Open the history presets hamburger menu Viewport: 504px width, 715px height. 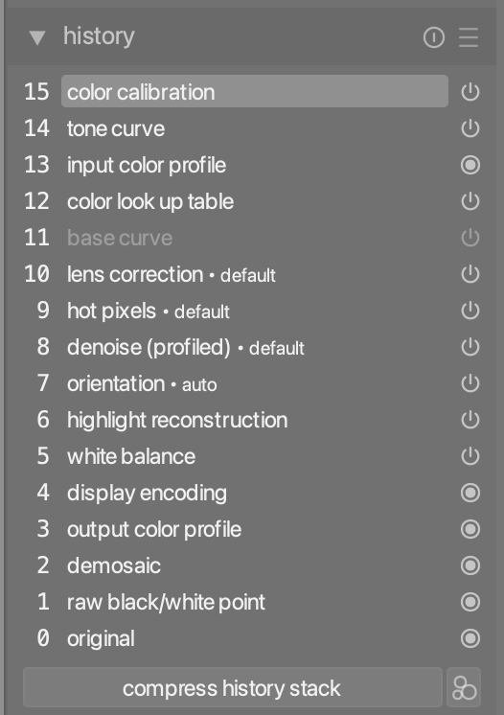point(469,37)
